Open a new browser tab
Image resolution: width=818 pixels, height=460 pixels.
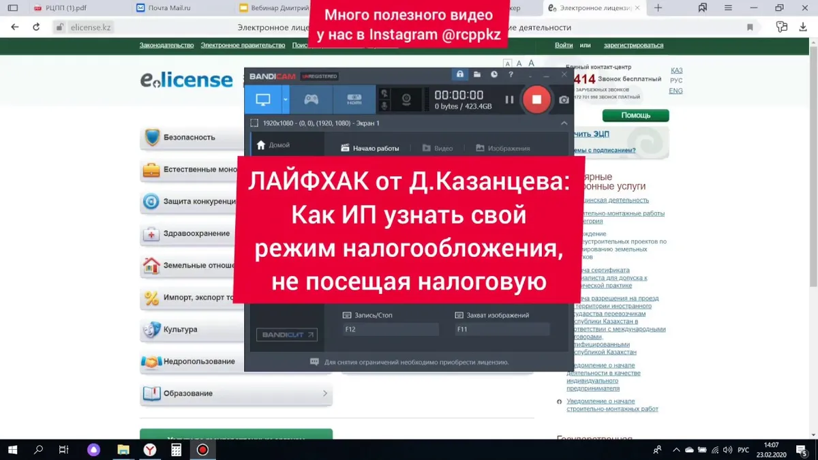point(658,8)
